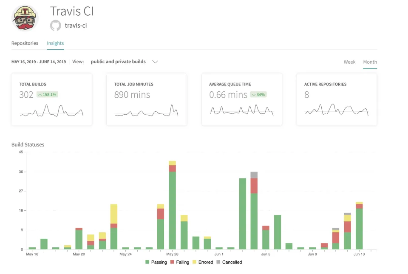Click the y-axis value 18
The height and width of the screenshot is (274, 408).
click(x=21, y=210)
